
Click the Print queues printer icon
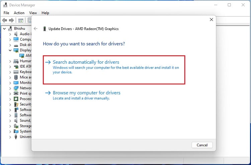16,93
